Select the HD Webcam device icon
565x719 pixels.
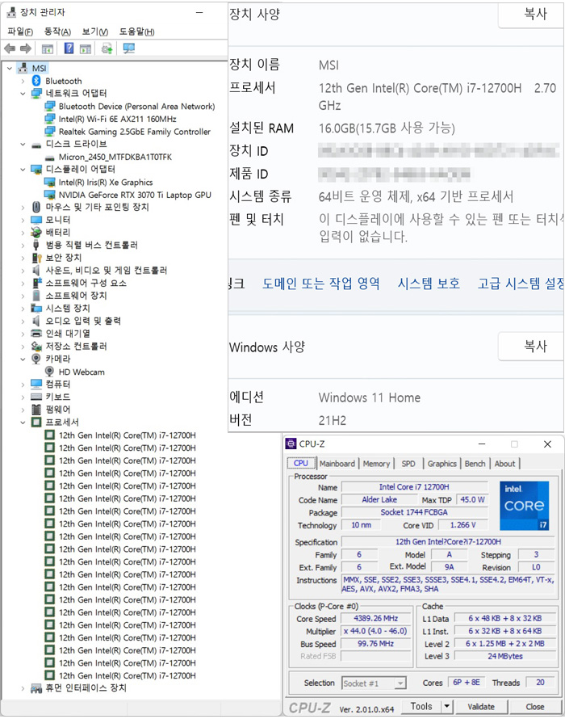click(49, 372)
